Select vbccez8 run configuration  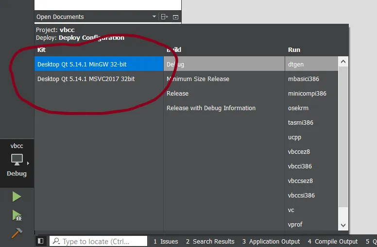(x=311, y=151)
